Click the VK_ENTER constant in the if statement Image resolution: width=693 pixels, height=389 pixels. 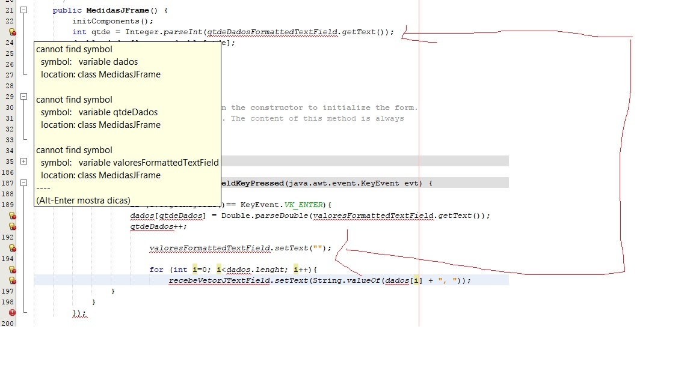(304, 205)
